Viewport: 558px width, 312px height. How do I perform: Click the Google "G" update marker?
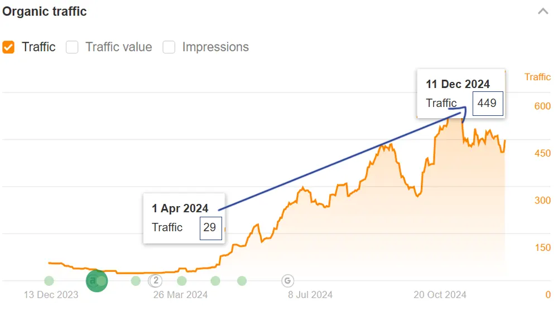click(288, 280)
